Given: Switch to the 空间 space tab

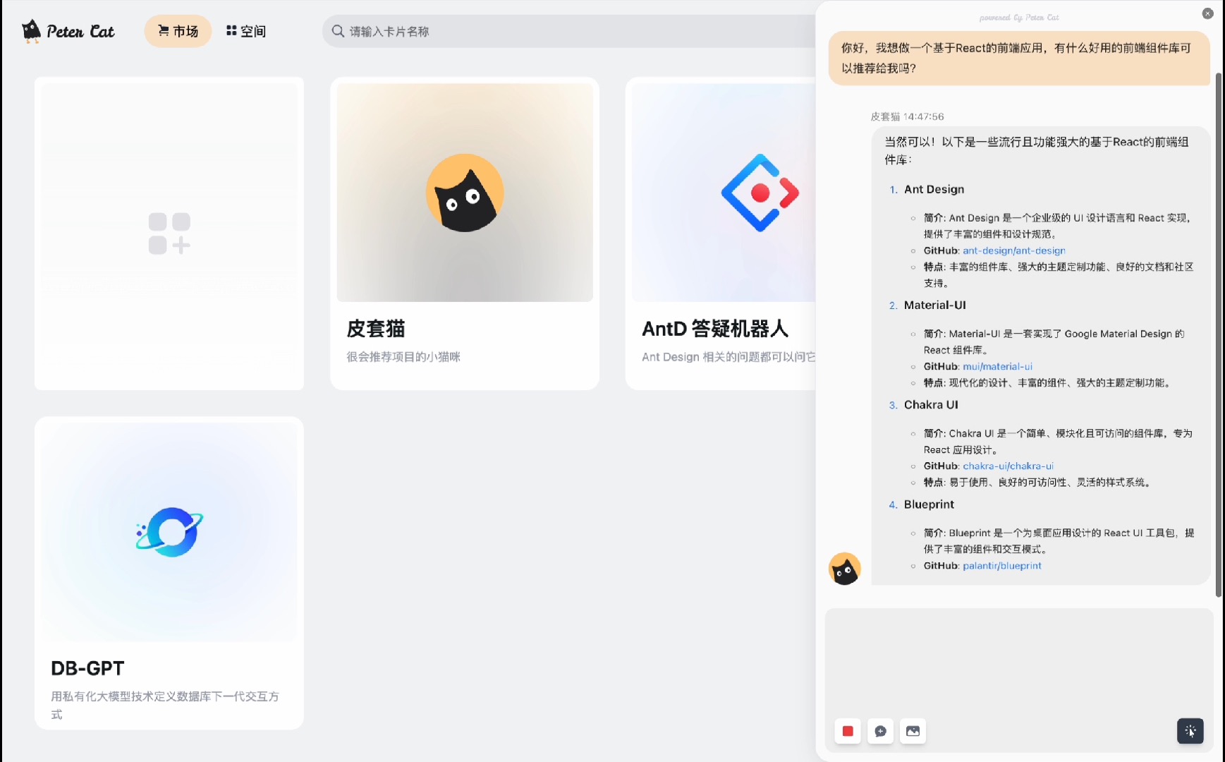Looking at the screenshot, I should 246,31.
